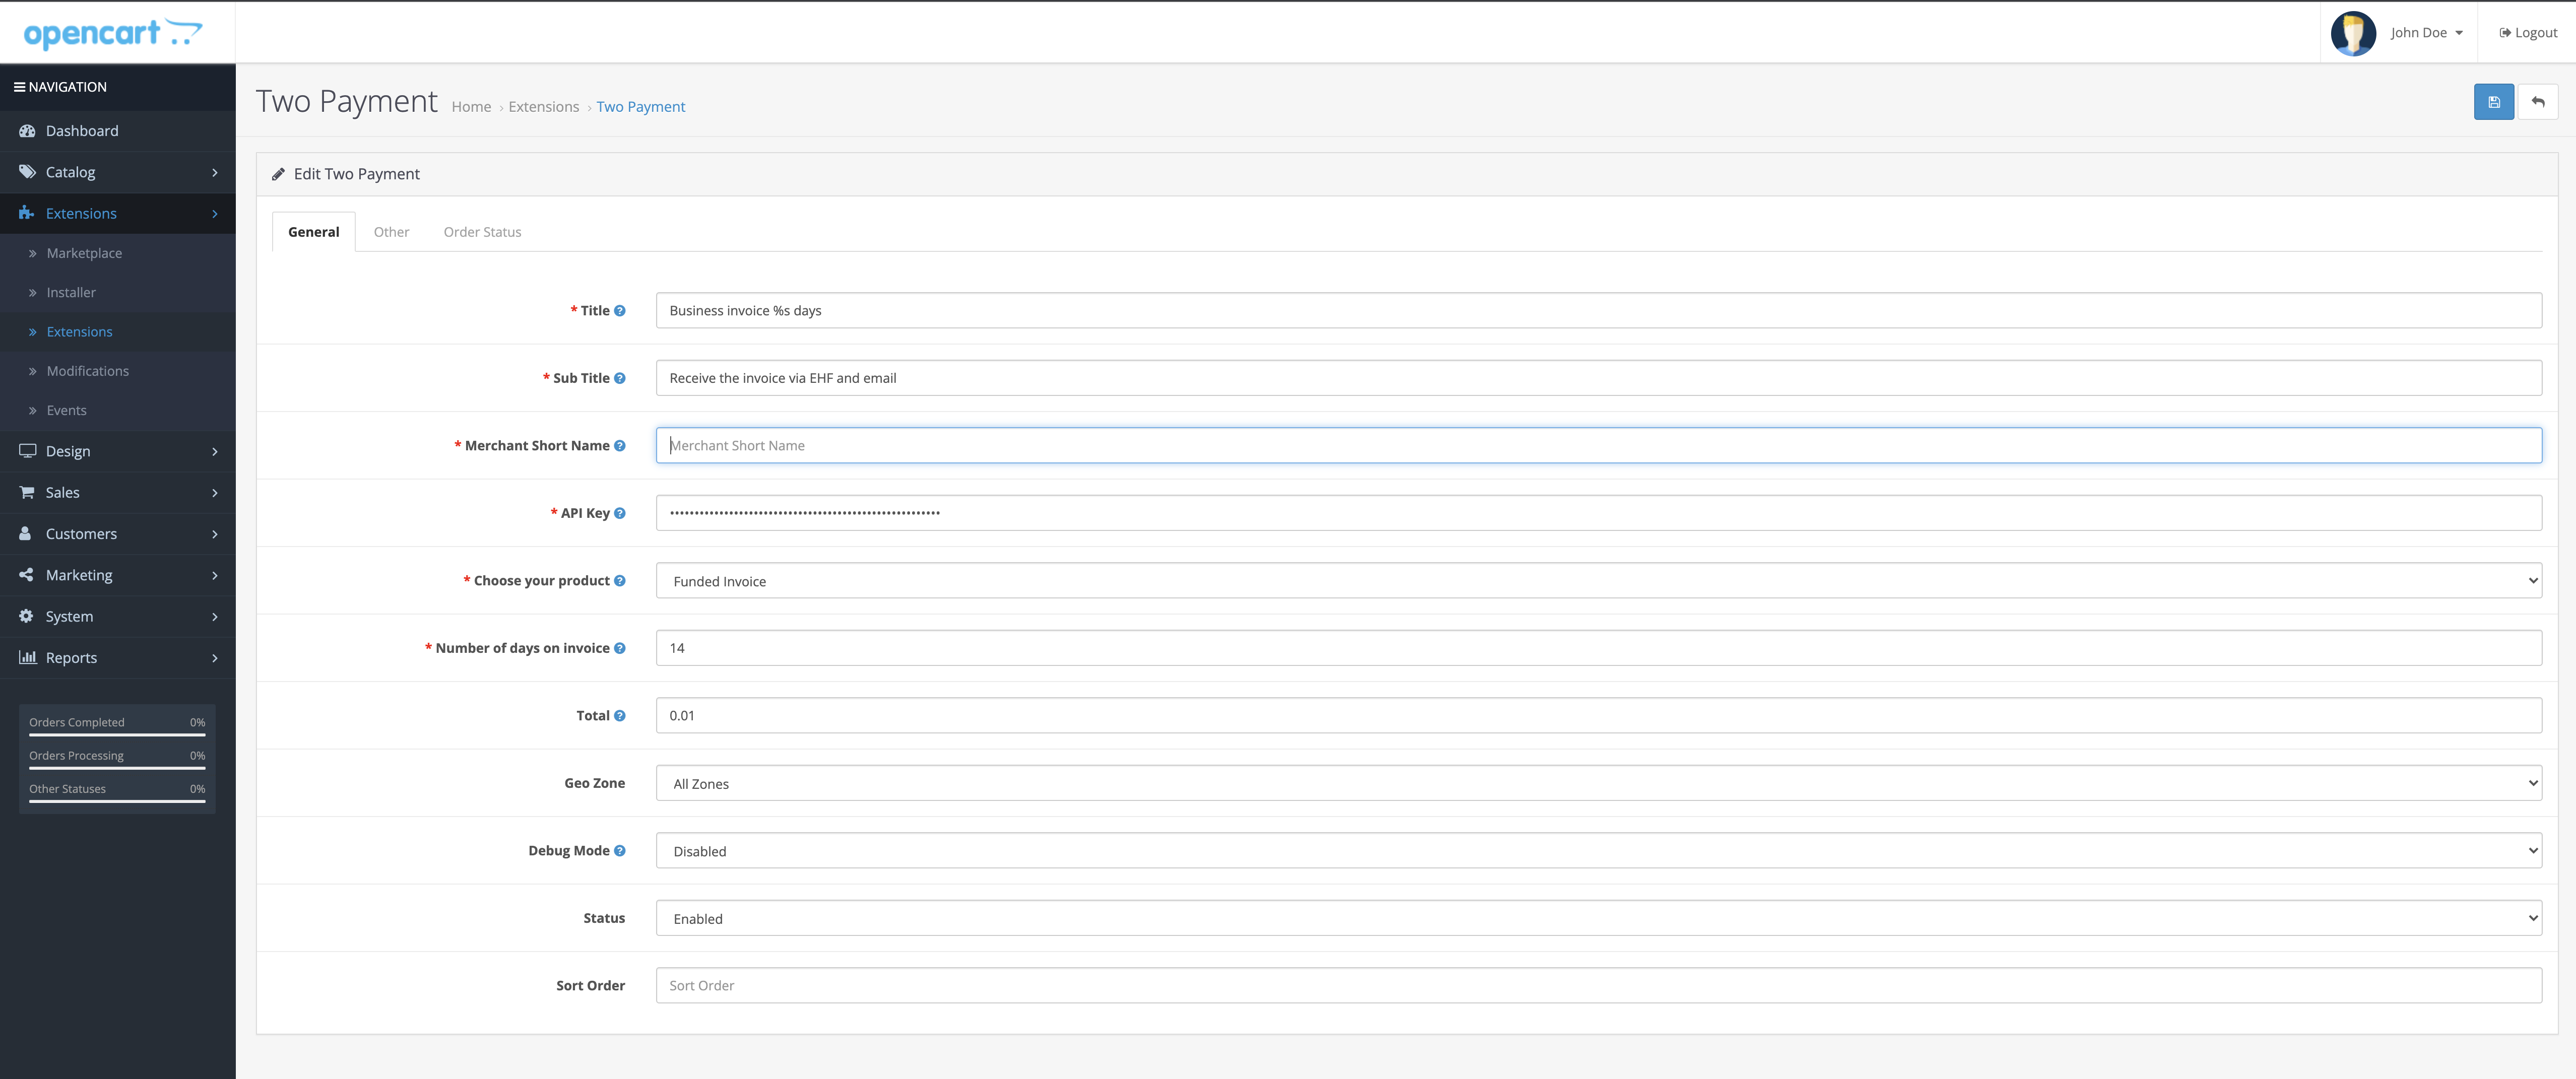Click the Dashboard label in the sidebar
The width and height of the screenshot is (2576, 1079).
[82, 131]
